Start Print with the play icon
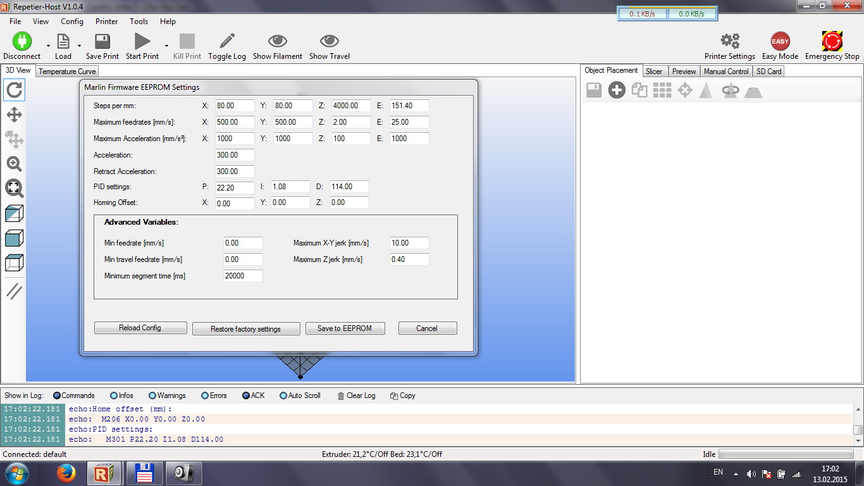The width and height of the screenshot is (864, 486). (x=142, y=41)
